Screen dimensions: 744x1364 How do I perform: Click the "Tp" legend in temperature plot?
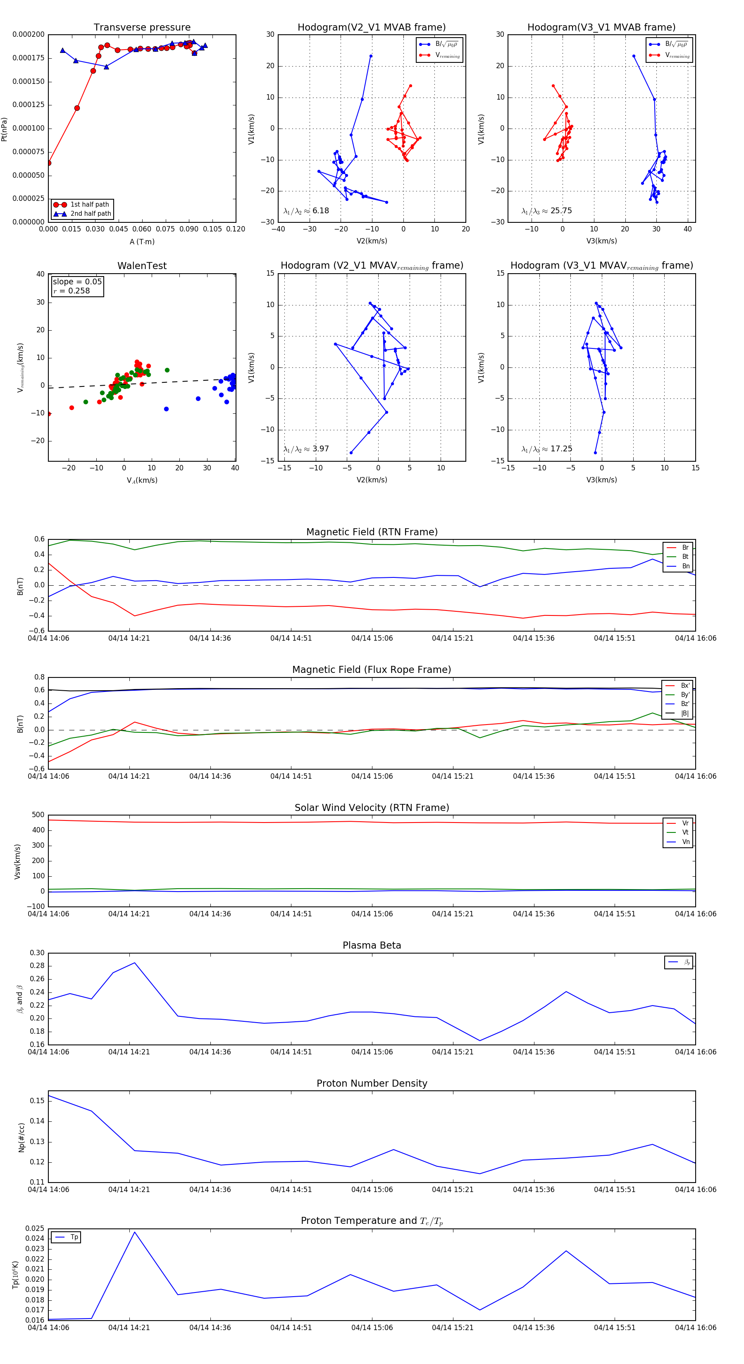pos(66,1238)
